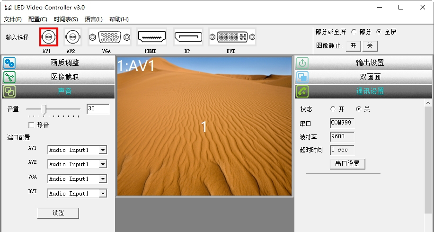Collapse the 通讯设置 section header
The height and width of the screenshot is (232, 434).
click(363, 91)
